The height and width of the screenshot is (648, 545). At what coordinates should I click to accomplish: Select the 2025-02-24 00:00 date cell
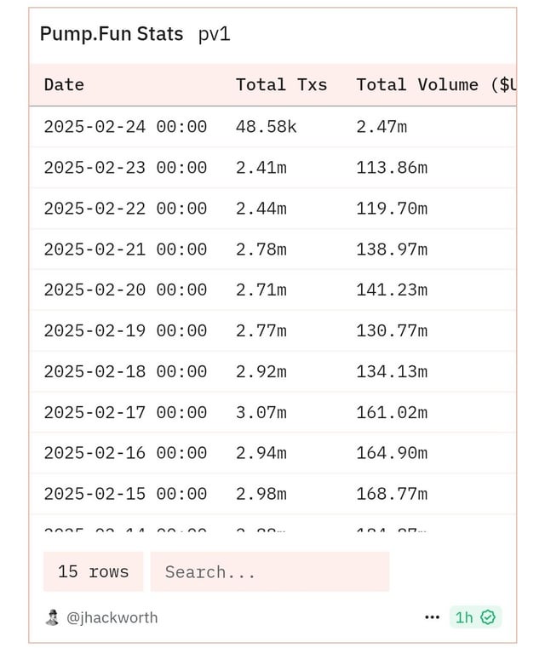click(x=125, y=127)
